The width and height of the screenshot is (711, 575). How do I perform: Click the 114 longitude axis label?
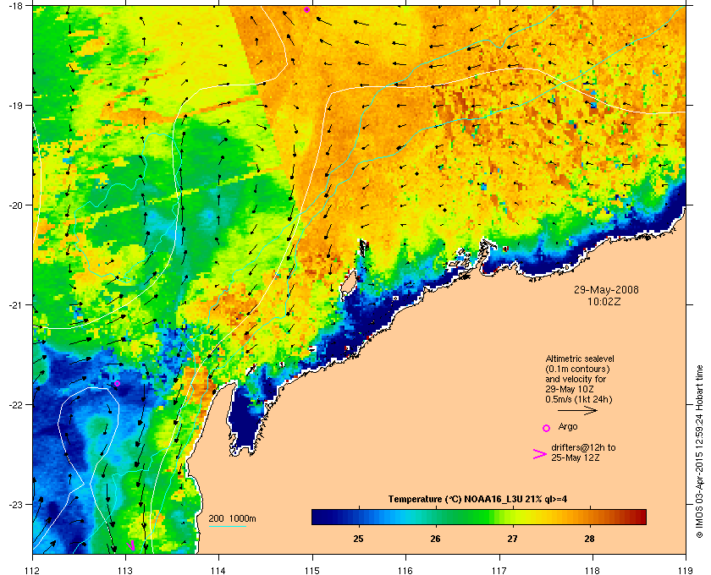(x=218, y=570)
